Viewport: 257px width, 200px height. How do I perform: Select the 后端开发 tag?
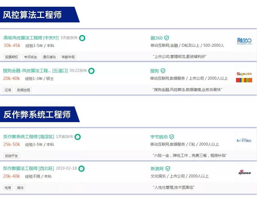11,156
